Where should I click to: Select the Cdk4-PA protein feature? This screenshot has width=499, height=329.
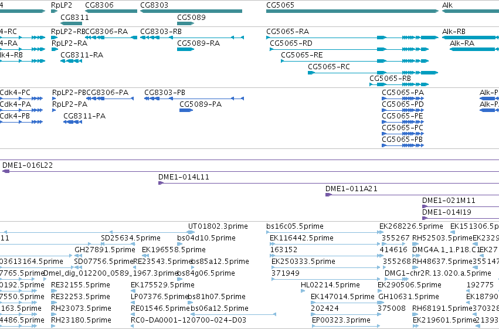[21, 110]
